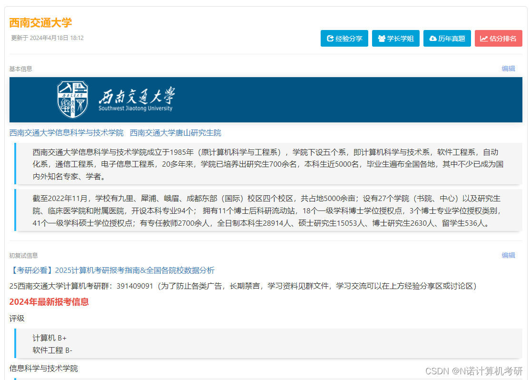Click the 学长学姐 button
Screen dimensions: 530x380
pyautogui.click(x=395, y=39)
